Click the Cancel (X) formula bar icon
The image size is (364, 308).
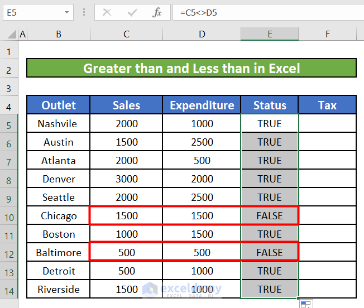[x=107, y=12]
